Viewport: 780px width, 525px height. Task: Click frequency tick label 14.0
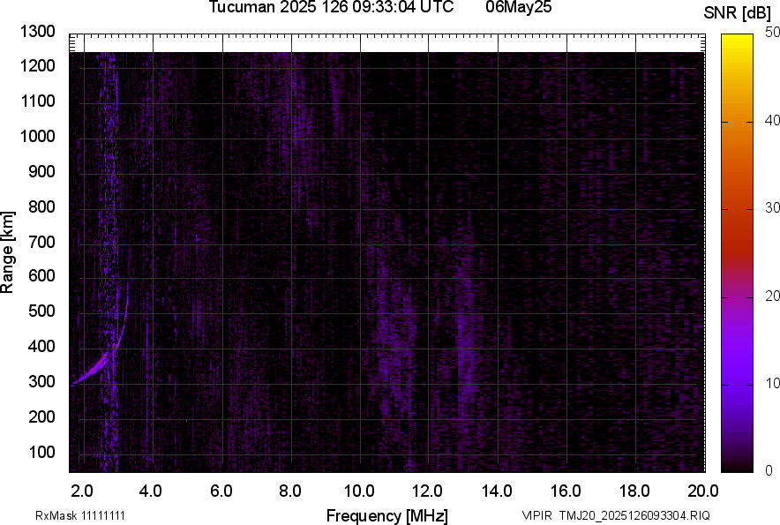(x=497, y=491)
